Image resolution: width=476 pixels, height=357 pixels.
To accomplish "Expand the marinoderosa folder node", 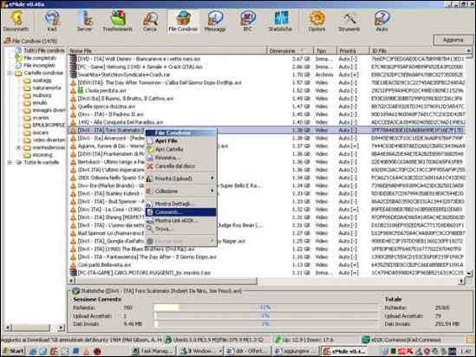I will point(18,147).
